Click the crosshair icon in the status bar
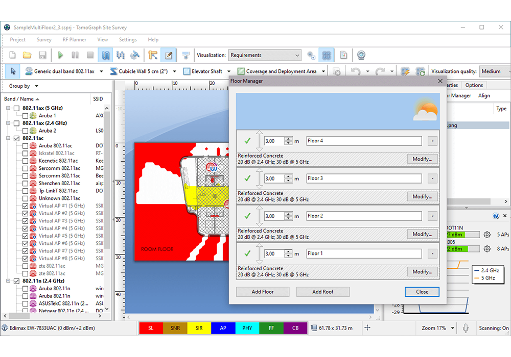 click(367, 328)
